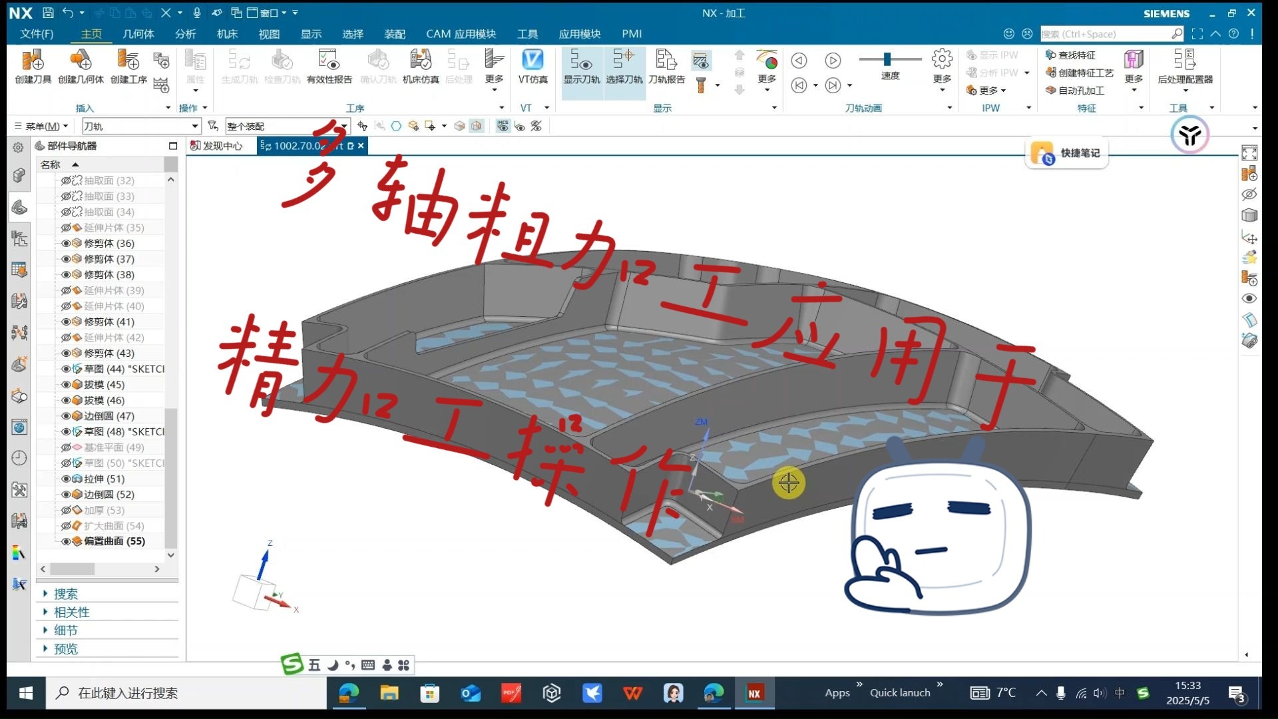This screenshot has height=719, width=1278.
Task: Open the 菜单(M) menu
Action: 41,126
